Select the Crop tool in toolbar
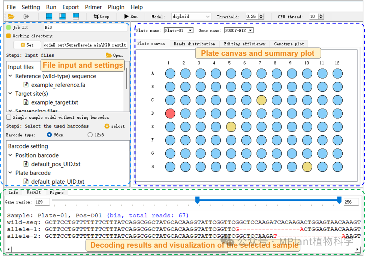 pyautogui.click(x=101, y=16)
